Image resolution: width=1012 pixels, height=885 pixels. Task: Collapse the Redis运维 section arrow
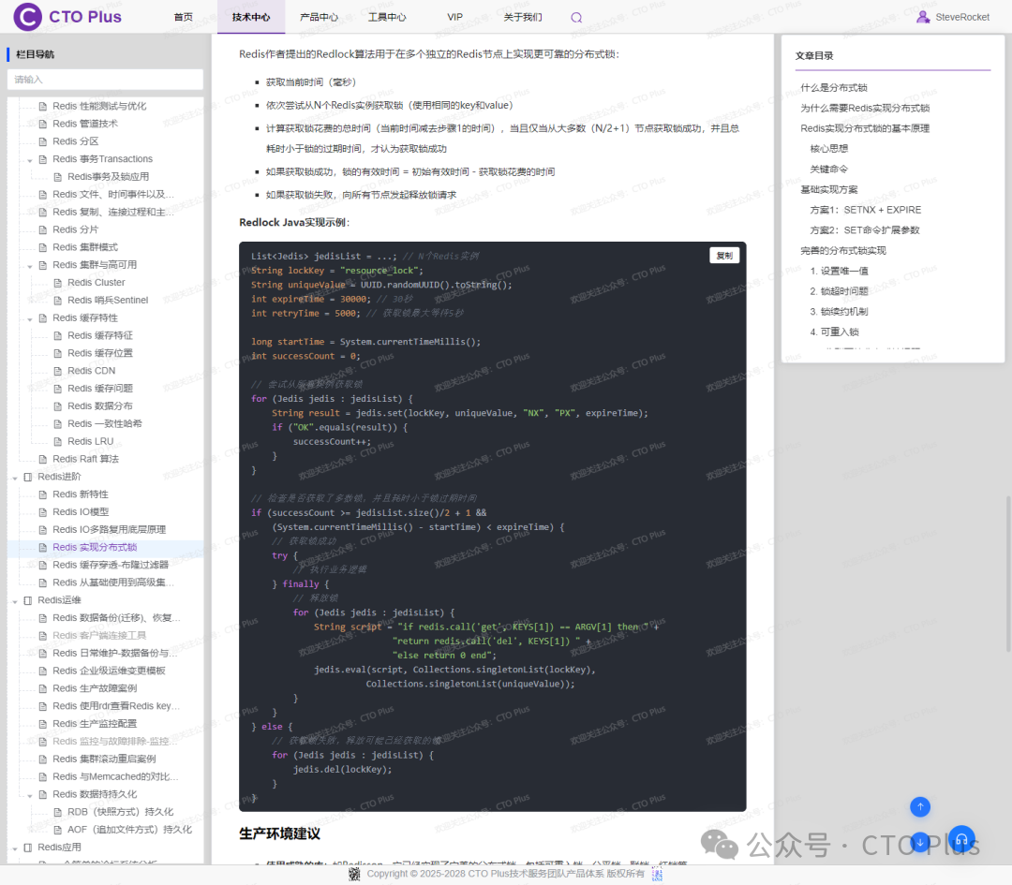coord(15,601)
